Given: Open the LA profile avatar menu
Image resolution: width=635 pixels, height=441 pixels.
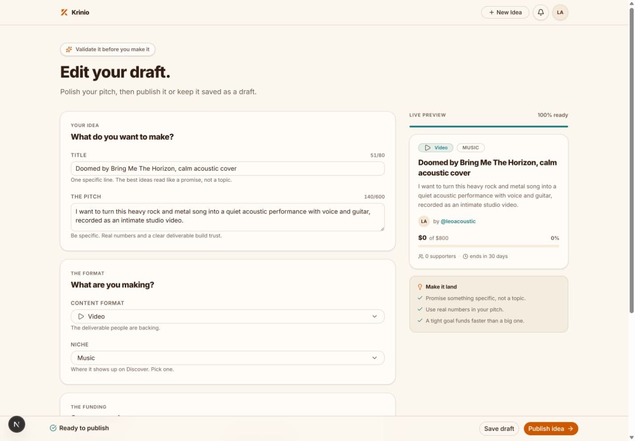Looking at the screenshot, I should pyautogui.click(x=560, y=12).
